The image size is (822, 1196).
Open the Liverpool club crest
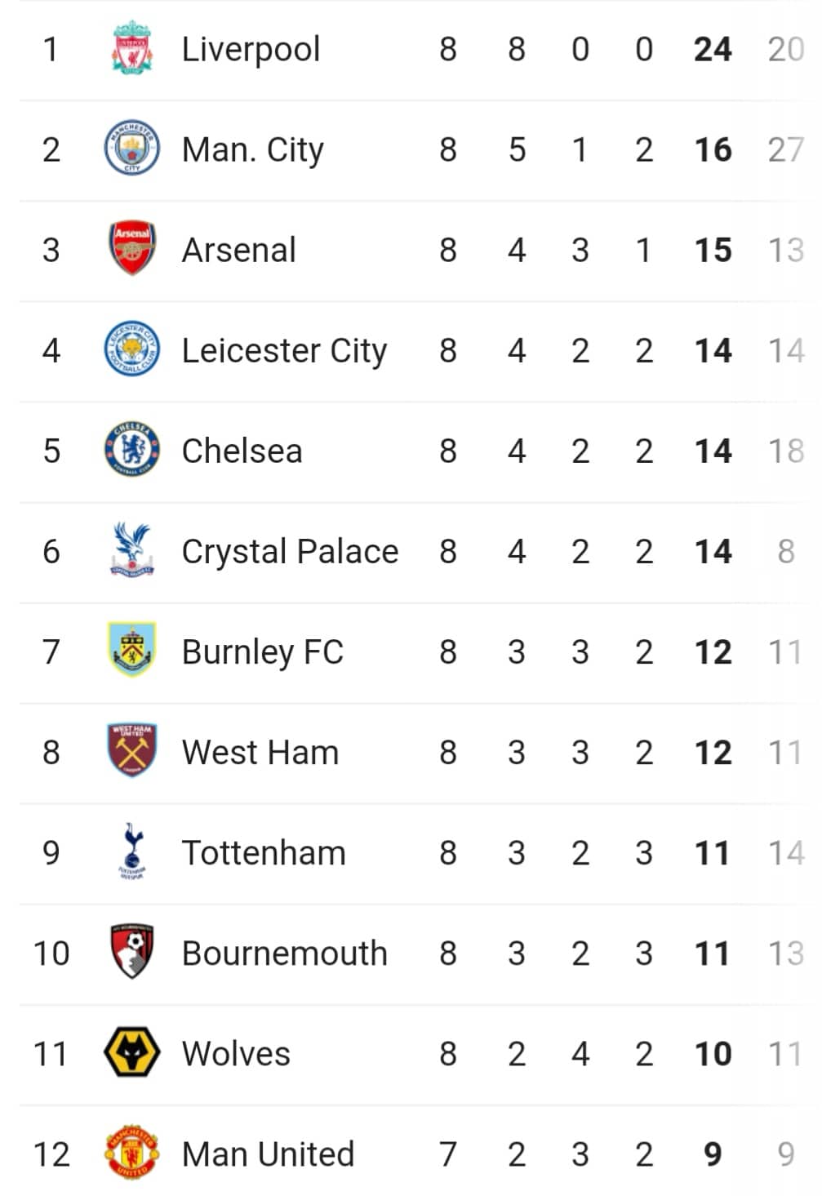click(x=131, y=49)
